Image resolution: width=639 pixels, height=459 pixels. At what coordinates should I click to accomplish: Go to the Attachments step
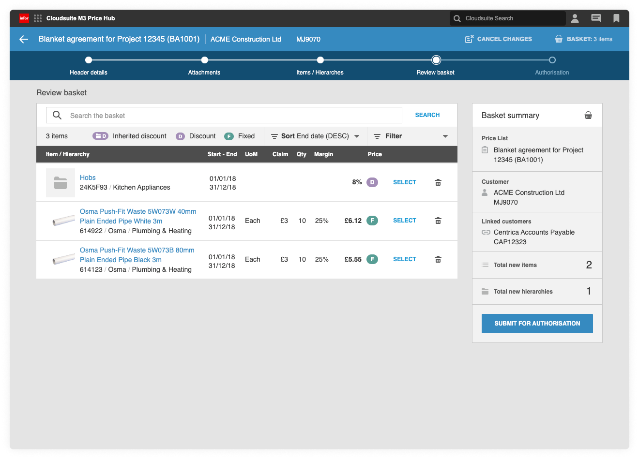(204, 66)
